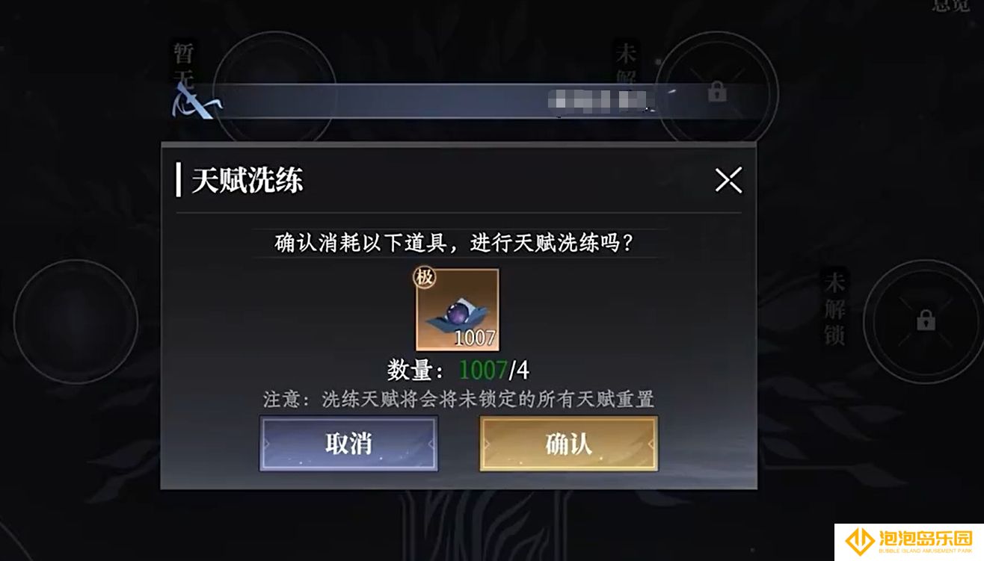The width and height of the screenshot is (984, 561).
Task: Click the blade emblem on the top banner
Action: [x=194, y=101]
